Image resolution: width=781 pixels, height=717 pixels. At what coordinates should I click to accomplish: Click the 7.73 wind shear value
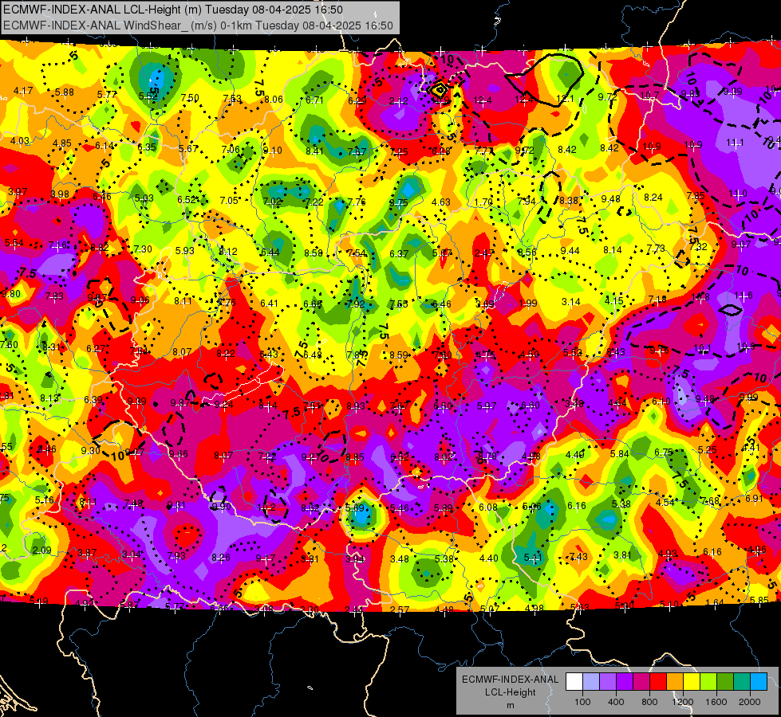[x=656, y=248]
